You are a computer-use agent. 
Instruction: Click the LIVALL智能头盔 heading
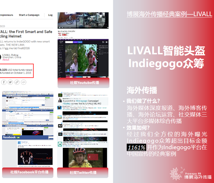166,51
